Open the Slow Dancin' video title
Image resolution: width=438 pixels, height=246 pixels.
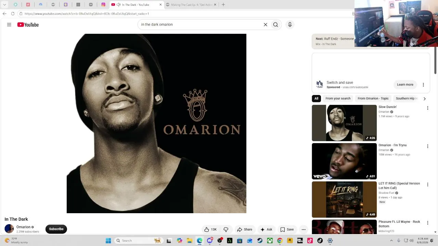coord(388,107)
